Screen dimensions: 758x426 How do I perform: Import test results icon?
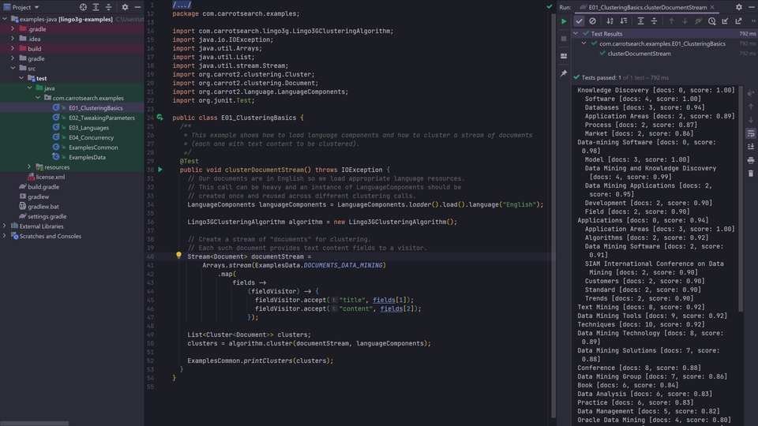click(x=725, y=21)
